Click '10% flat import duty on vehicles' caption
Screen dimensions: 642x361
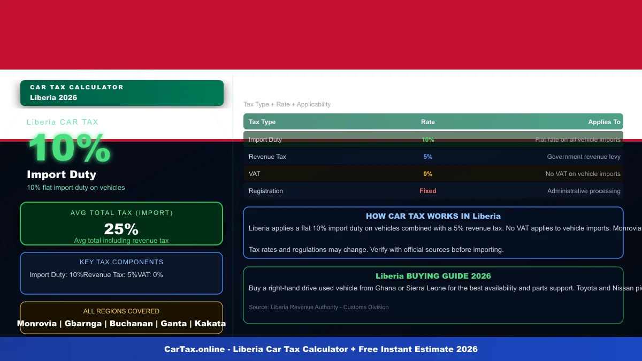point(76,188)
